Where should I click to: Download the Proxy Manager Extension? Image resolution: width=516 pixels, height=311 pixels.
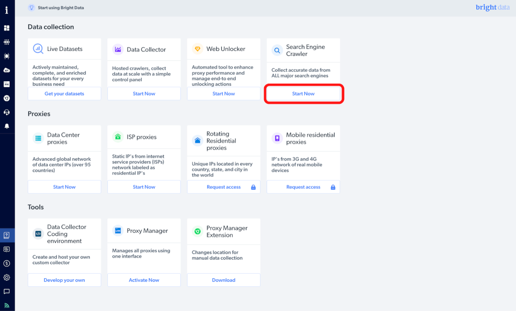click(224, 280)
